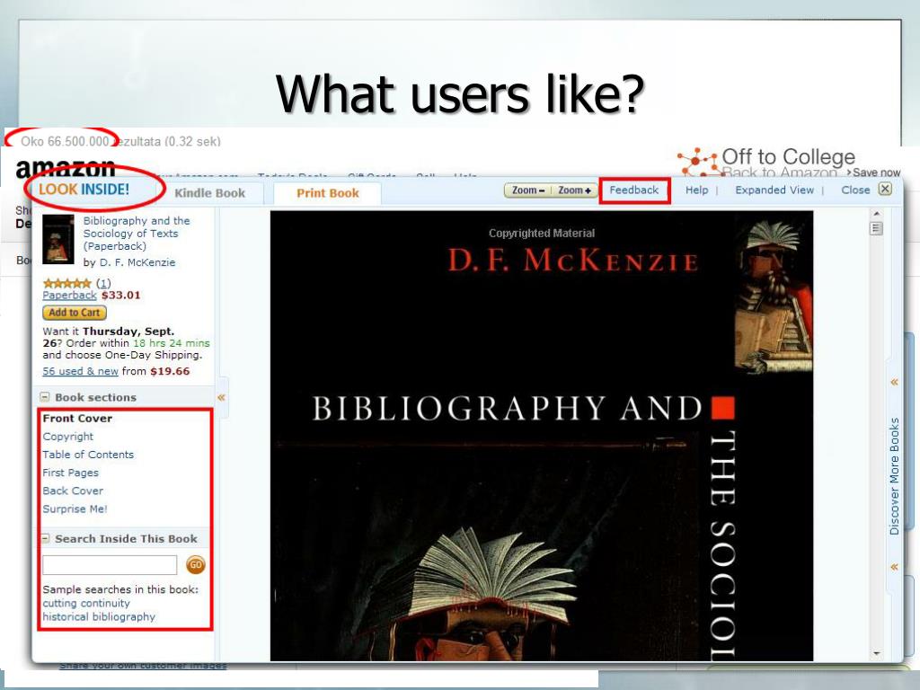Go to the First Pages section
Screen dimensions: 920x690
(x=70, y=473)
